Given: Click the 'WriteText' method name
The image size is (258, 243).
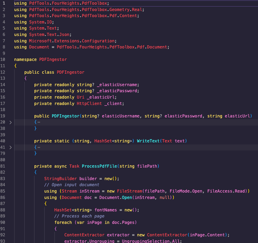Looking at the screenshot, I should click(x=148, y=141).
